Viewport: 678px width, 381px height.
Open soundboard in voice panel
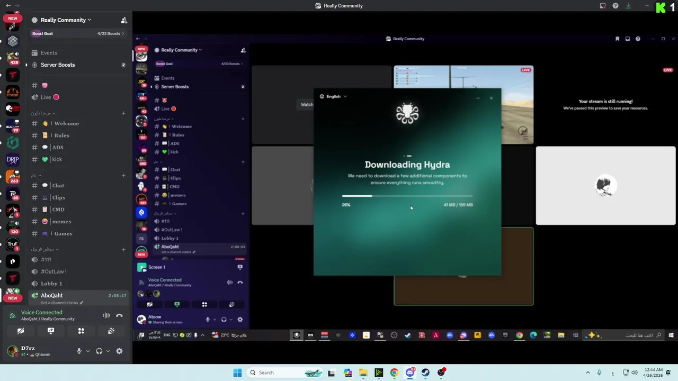(x=111, y=331)
